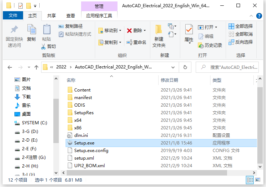266x187 pixels.
Task: Click History (历史记录) icon
Action: [x=201, y=45]
